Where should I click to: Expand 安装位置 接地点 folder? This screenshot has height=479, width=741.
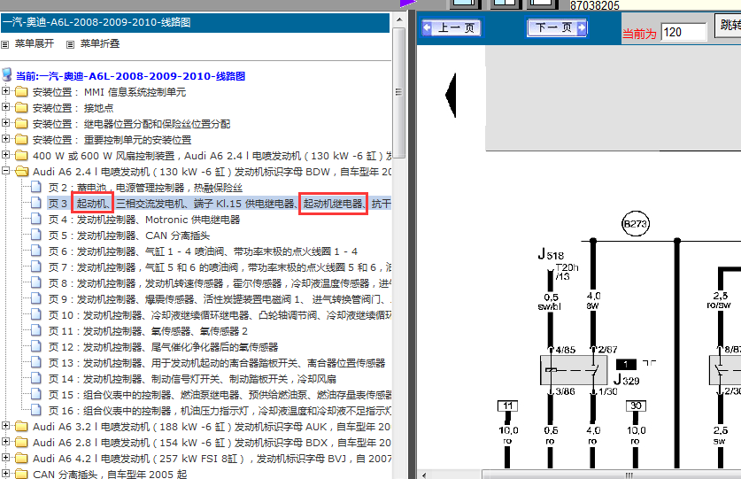(5, 107)
